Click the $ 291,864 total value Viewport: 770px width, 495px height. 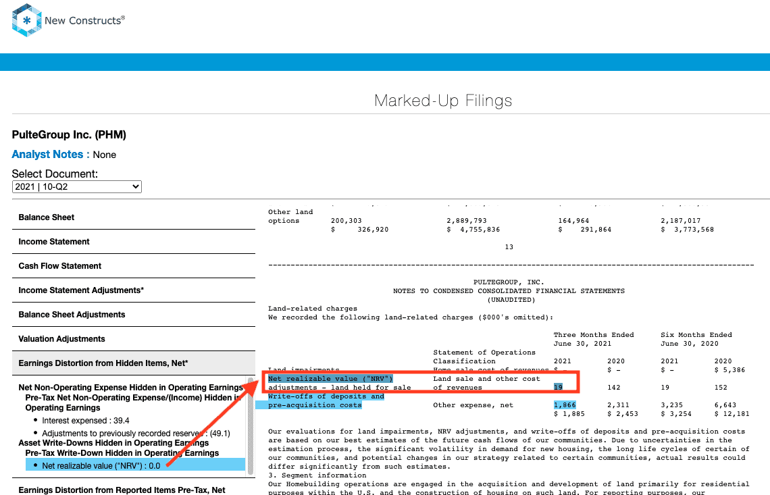point(585,230)
